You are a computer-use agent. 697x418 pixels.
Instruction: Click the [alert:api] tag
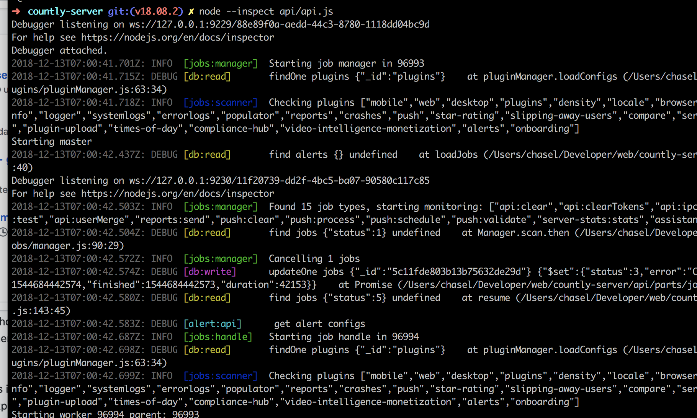(x=213, y=324)
